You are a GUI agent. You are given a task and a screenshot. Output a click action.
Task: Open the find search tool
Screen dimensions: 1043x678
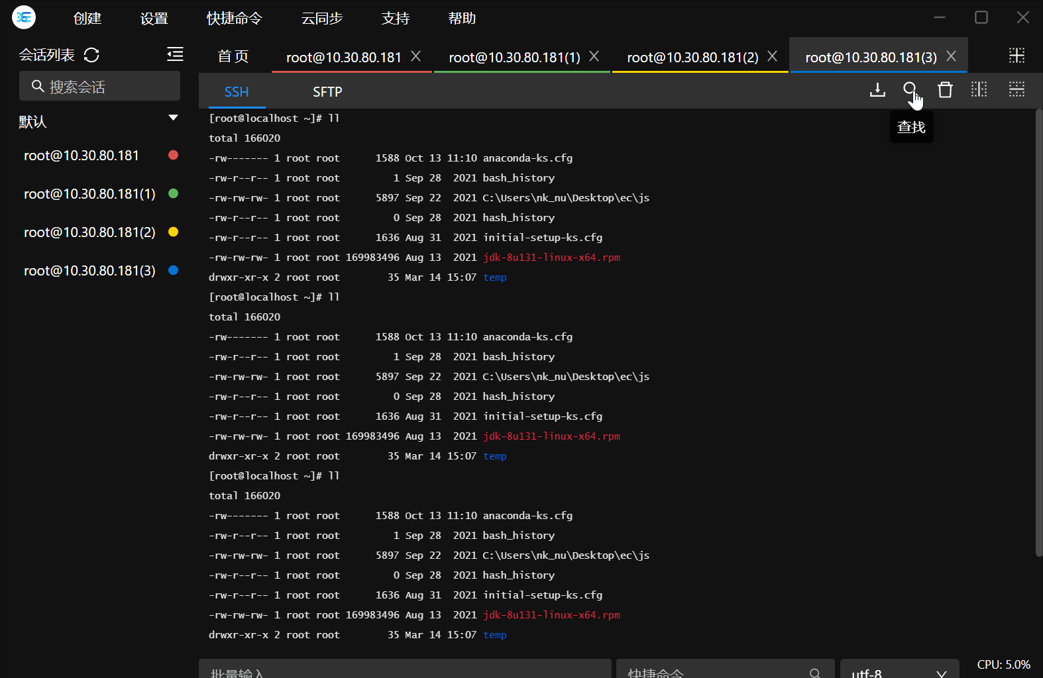910,89
